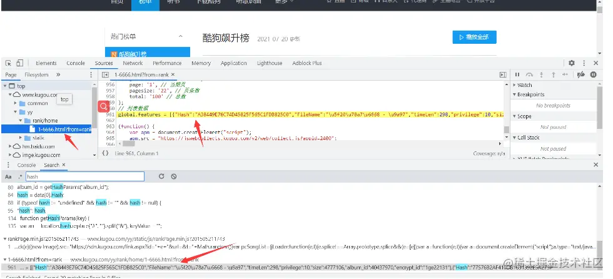The width and height of the screenshot is (613, 279).
Task: Select the 1-6666.html file in tree
Action: 46,129
